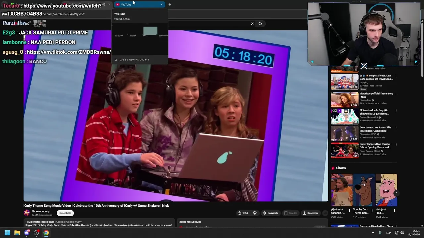Open the Windows Start menu

7,233
